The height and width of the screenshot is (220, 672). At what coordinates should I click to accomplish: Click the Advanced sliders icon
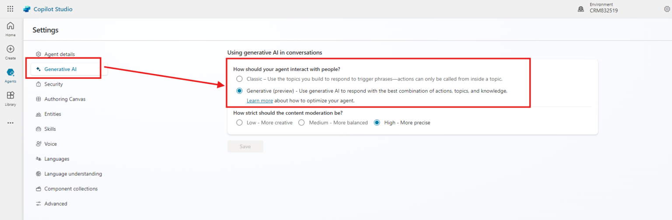pyautogui.click(x=38, y=204)
